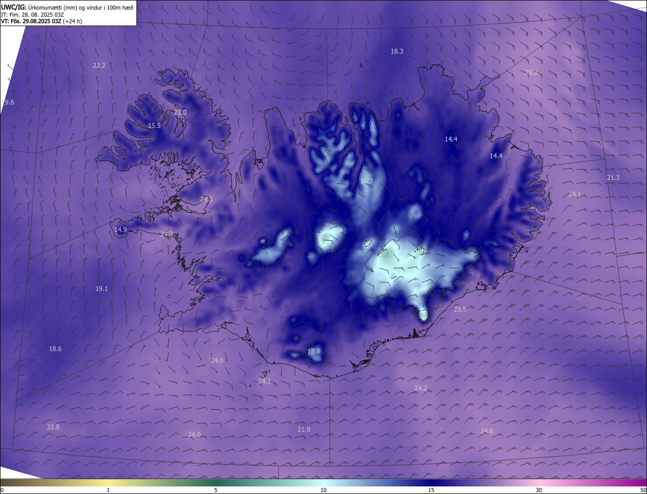Click the 22.8 value in the southwest corner

click(53, 427)
